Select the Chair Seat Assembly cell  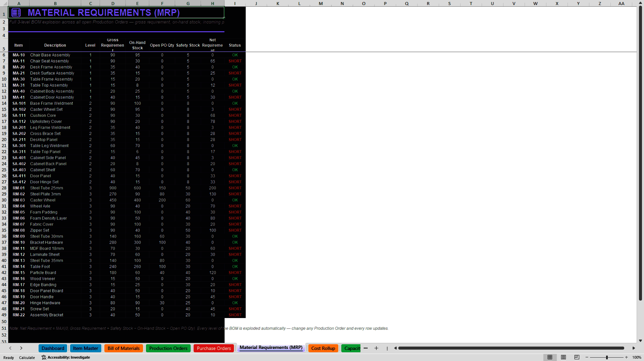tap(55, 61)
